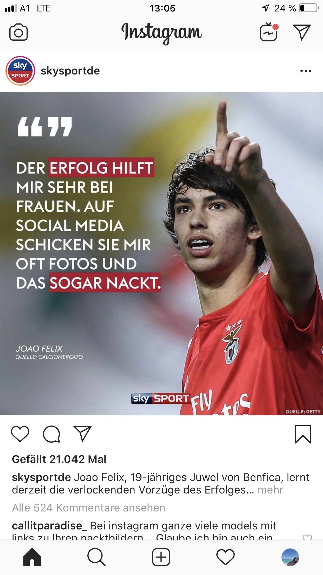The image size is (323, 575).
Task: Tap the skysportde profile avatar
Action: tap(20, 71)
